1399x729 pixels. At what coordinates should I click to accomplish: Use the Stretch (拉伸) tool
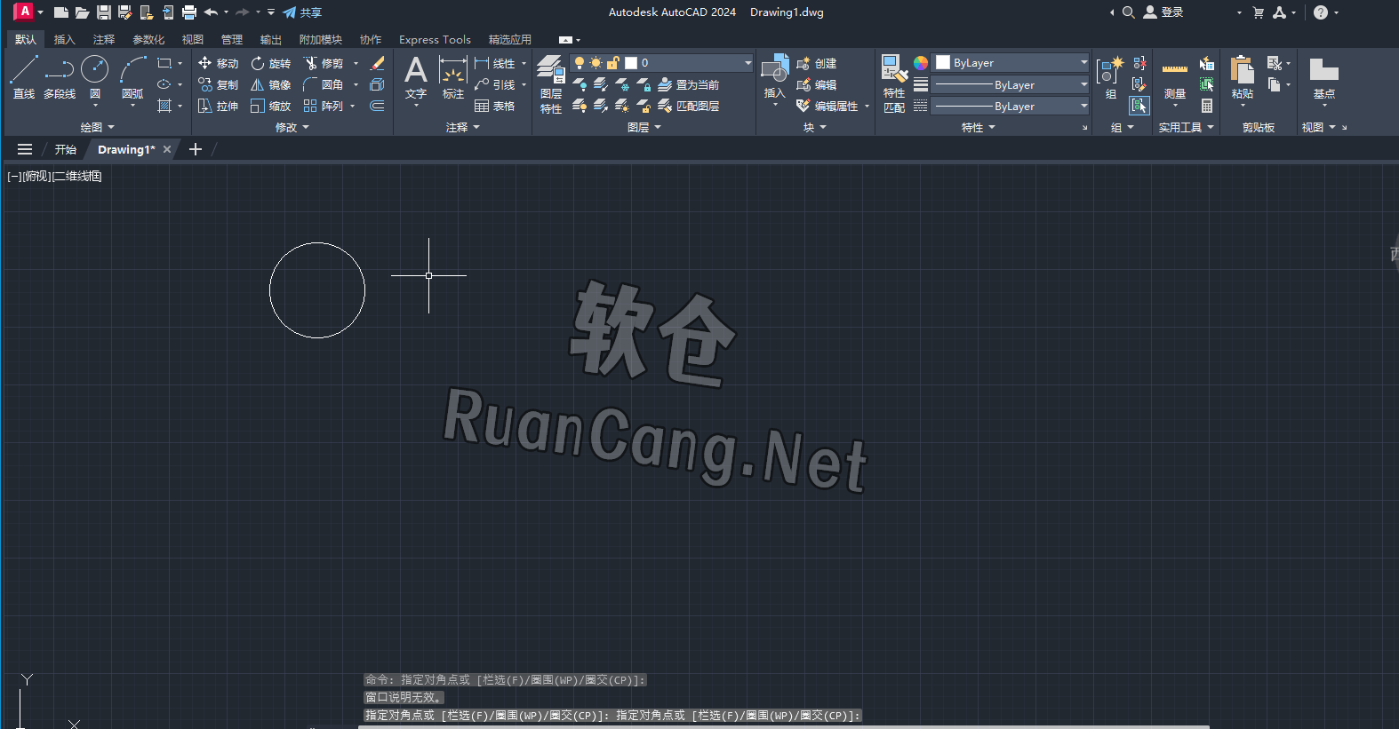point(219,106)
